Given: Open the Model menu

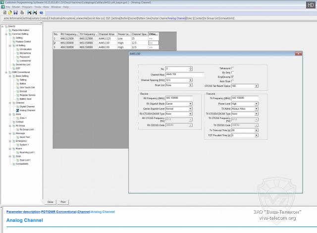Looking at the screenshot, I should click(16, 7).
